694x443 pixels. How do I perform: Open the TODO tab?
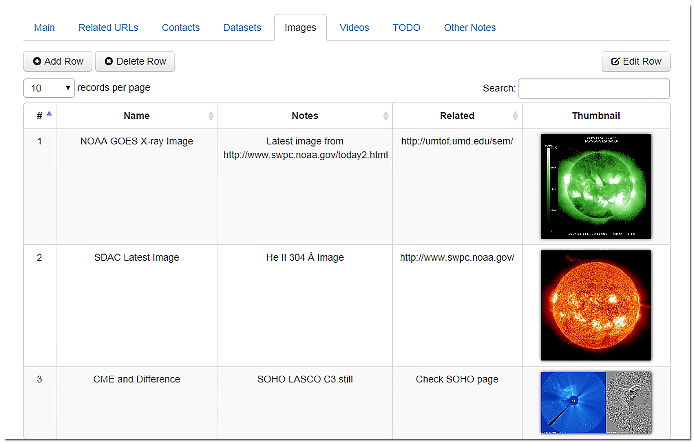coord(406,28)
